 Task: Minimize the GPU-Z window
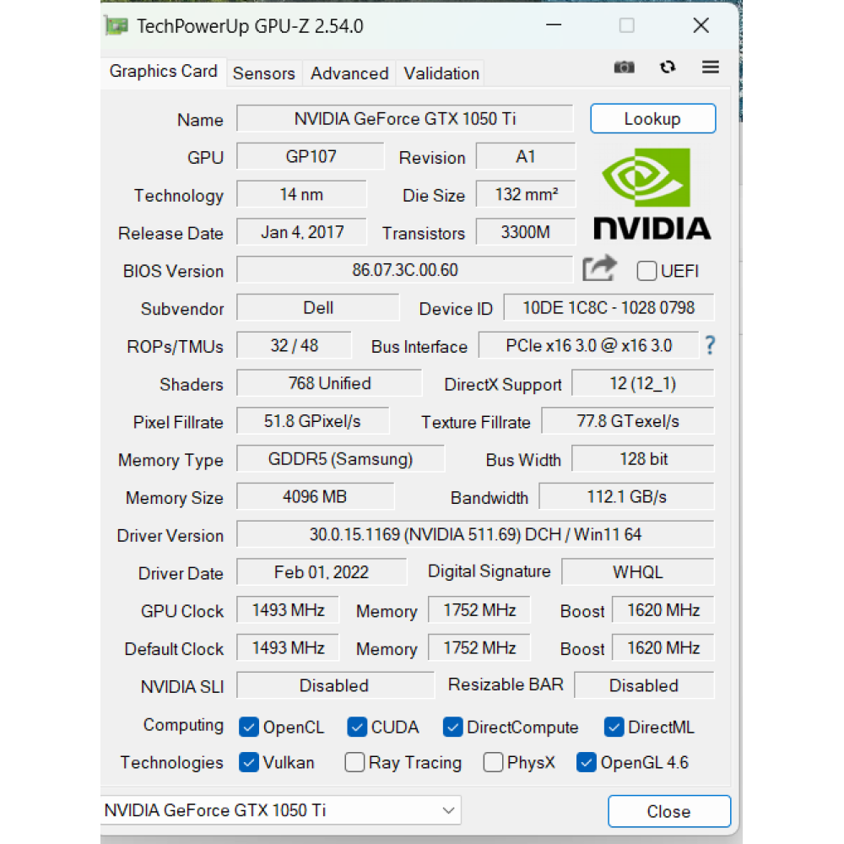pyautogui.click(x=554, y=25)
